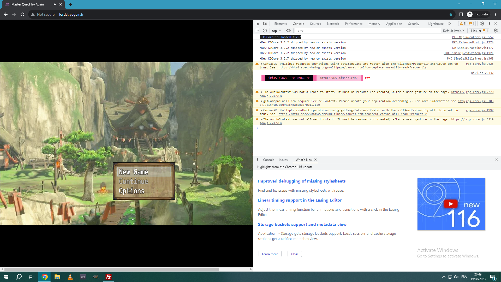Expand getGamepad warning message
This screenshot has height=282, width=501.
pos(261,101)
